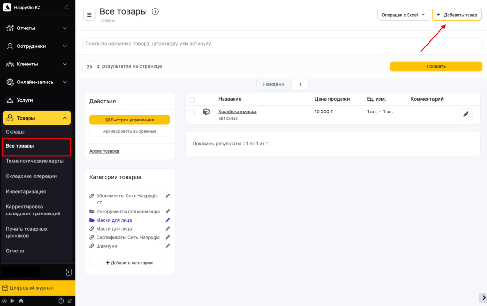This screenshot has height=306, width=487.
Task: Click the logout icon in the sidebar
Action: [68, 272]
